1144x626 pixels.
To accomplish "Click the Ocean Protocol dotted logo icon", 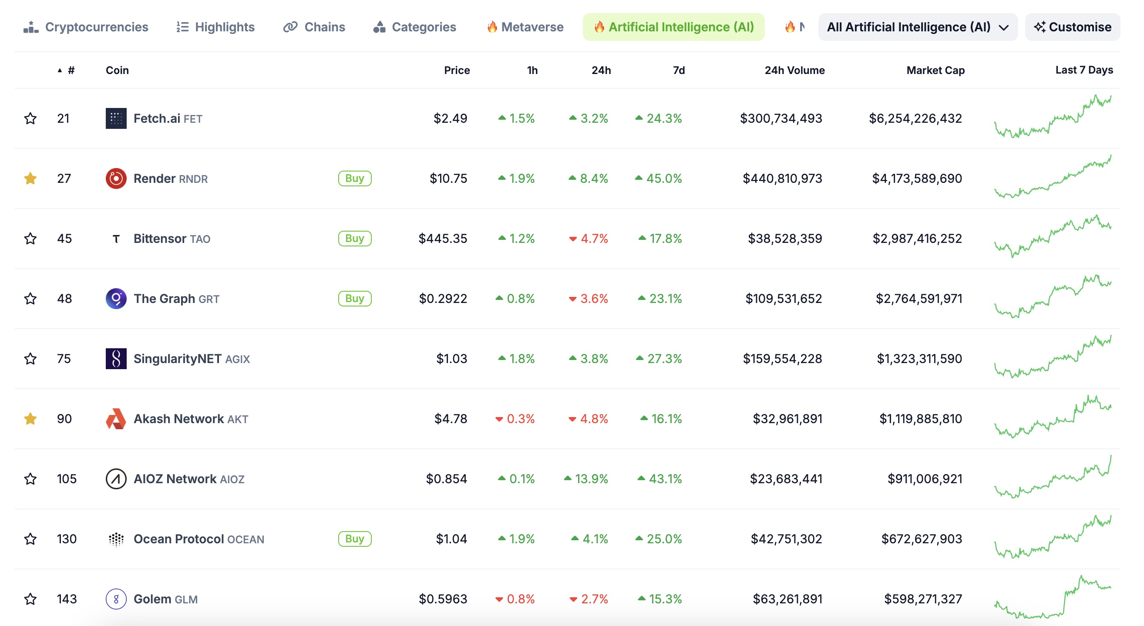I will tap(116, 539).
